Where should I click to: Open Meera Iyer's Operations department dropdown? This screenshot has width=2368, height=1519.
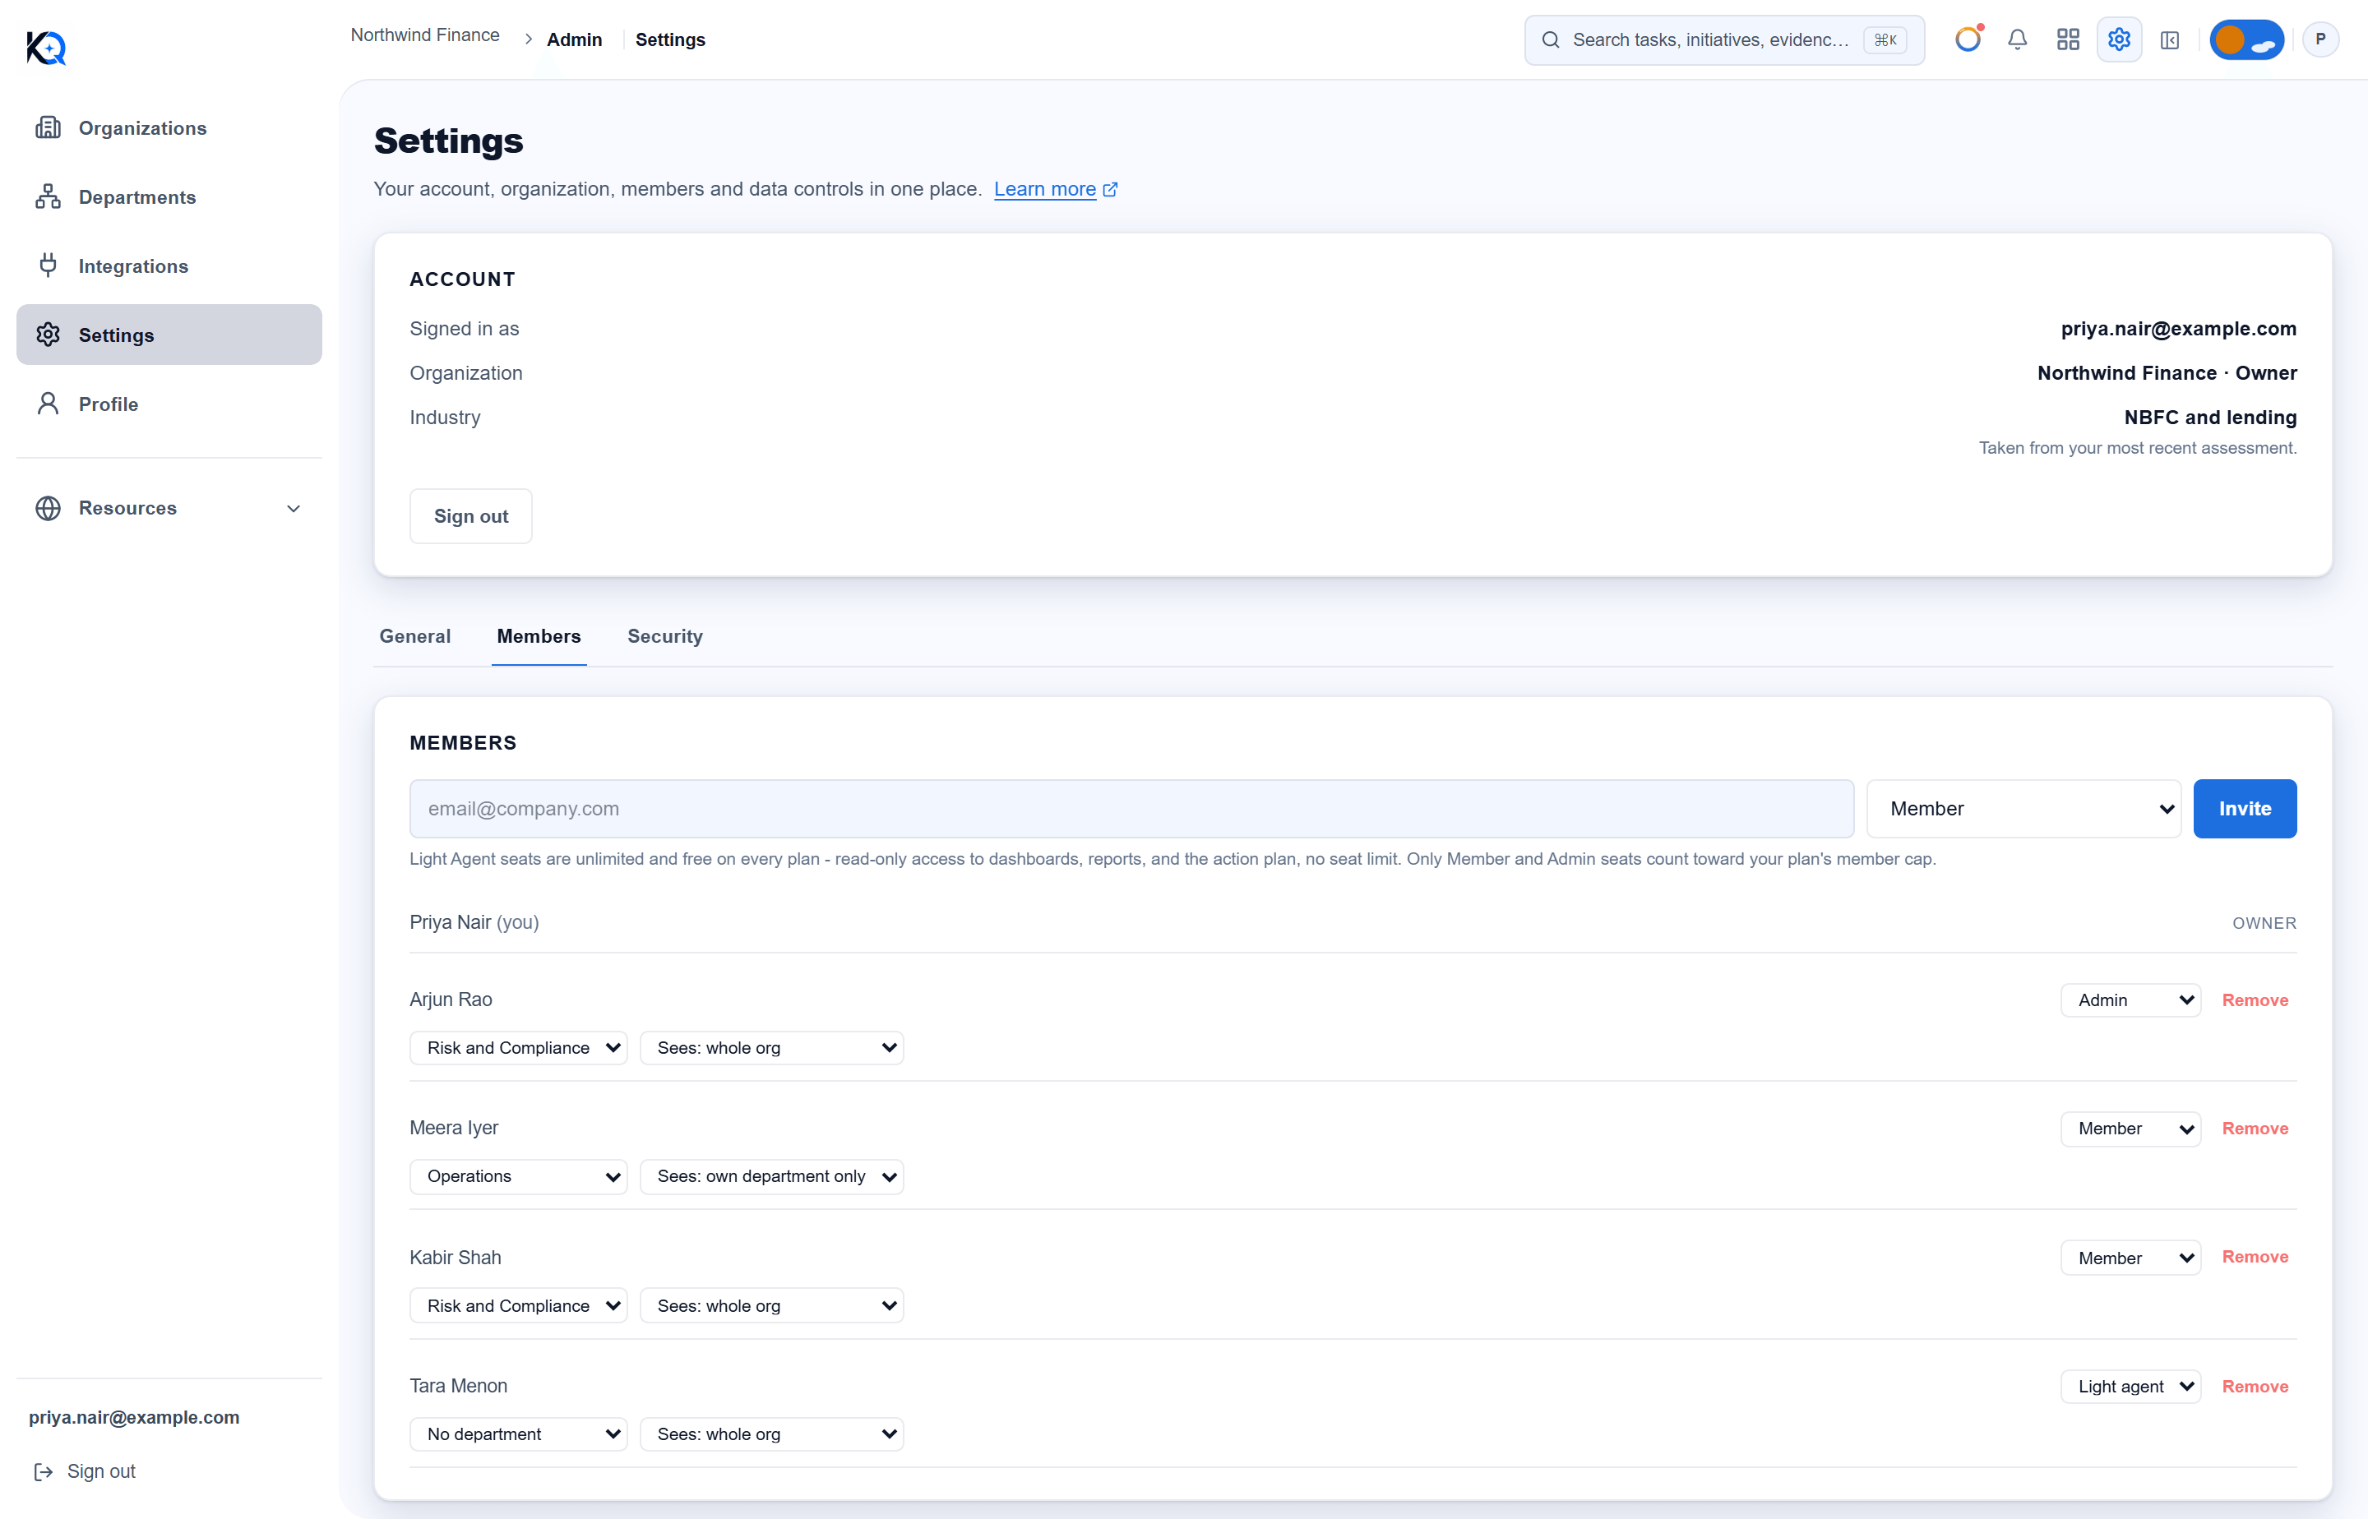point(518,1177)
